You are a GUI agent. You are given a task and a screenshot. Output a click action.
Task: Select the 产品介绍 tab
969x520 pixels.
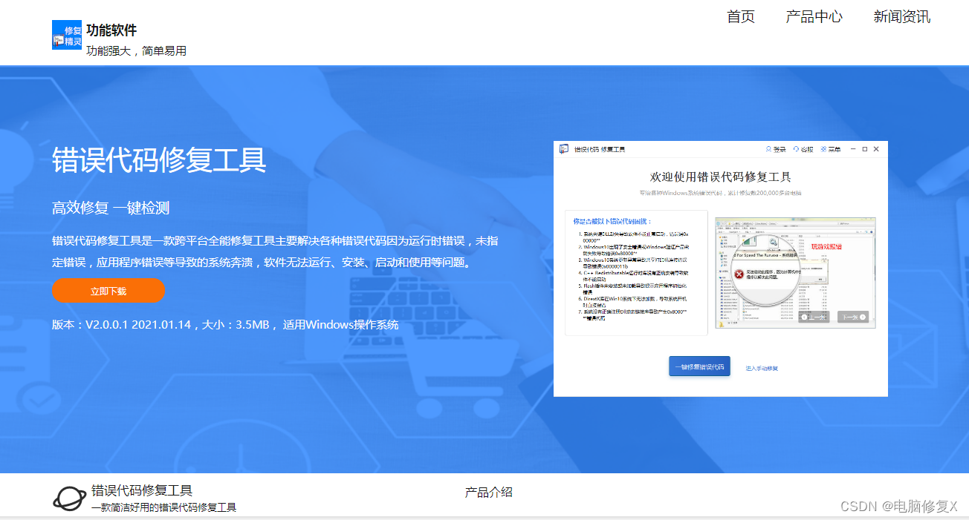point(489,492)
